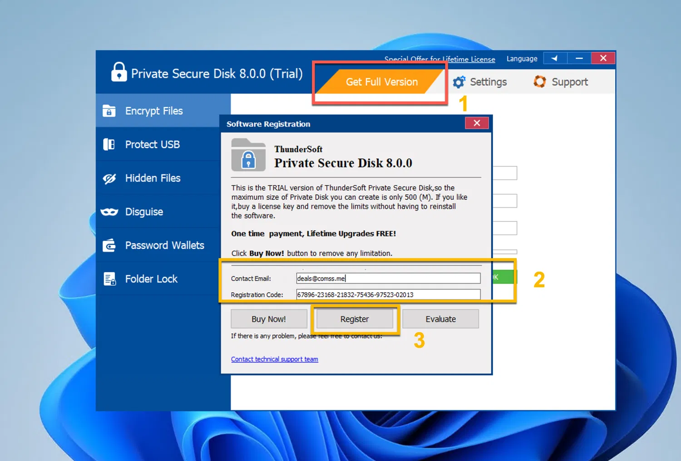
Task: Click the Encrypt Files sidebar icon
Action: coord(109,111)
